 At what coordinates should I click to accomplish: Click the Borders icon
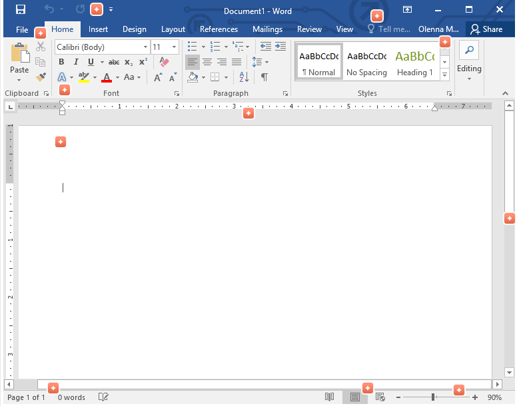click(x=215, y=77)
